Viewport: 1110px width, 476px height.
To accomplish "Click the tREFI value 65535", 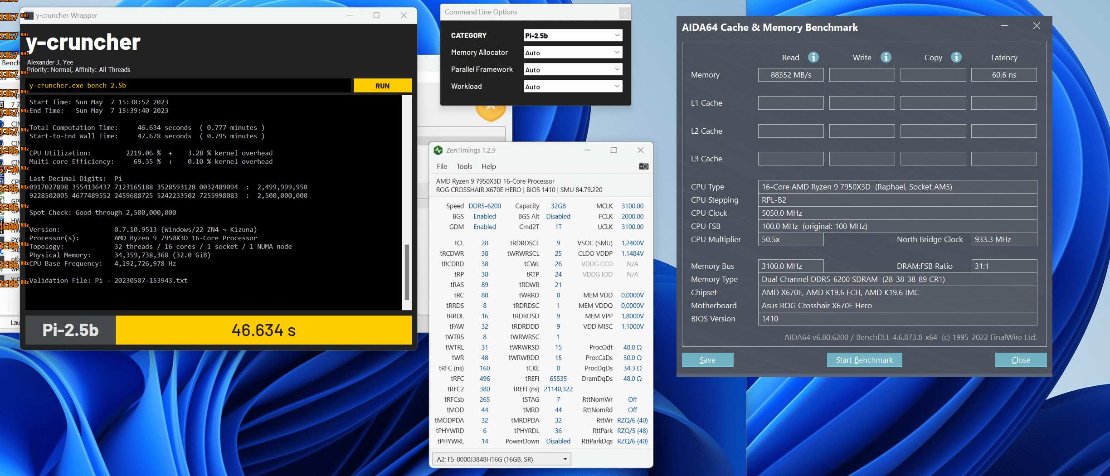I will point(558,379).
